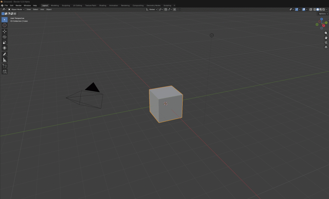This screenshot has height=199, width=329.
Task: Select the Transform tool
Action: point(4,48)
